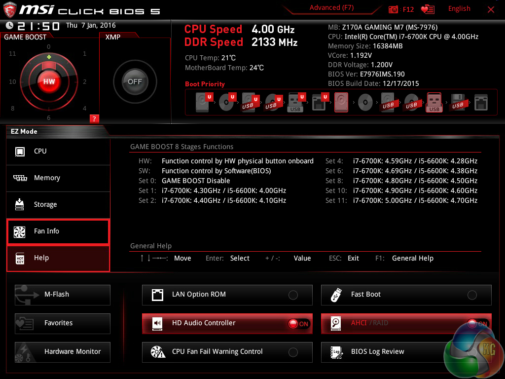Open the Memory section

click(x=58, y=178)
